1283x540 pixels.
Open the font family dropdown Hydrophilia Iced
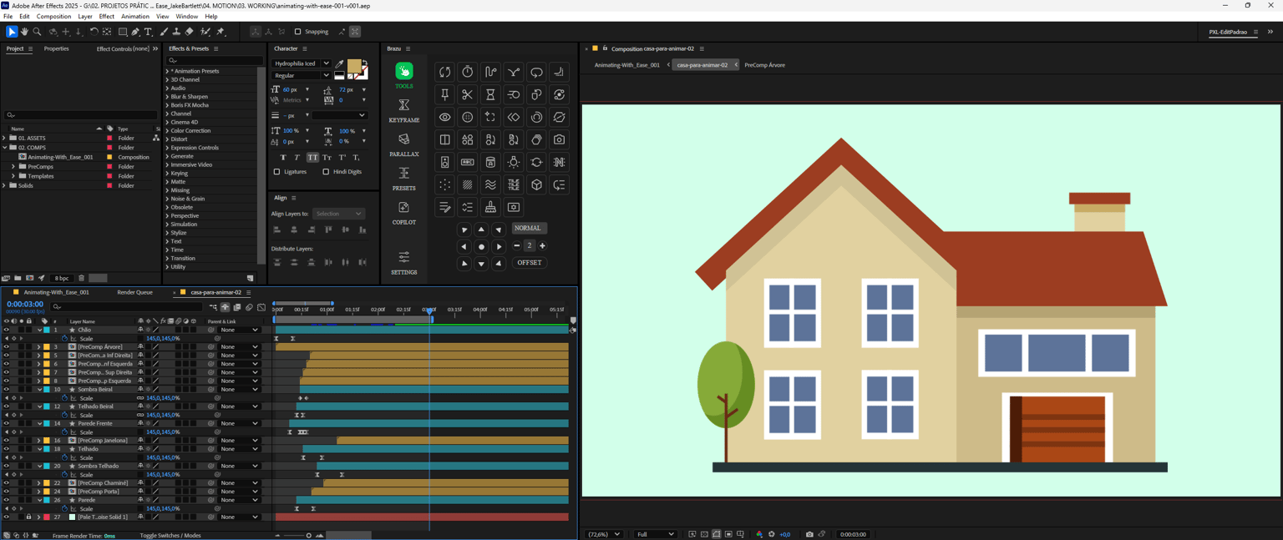coord(302,63)
